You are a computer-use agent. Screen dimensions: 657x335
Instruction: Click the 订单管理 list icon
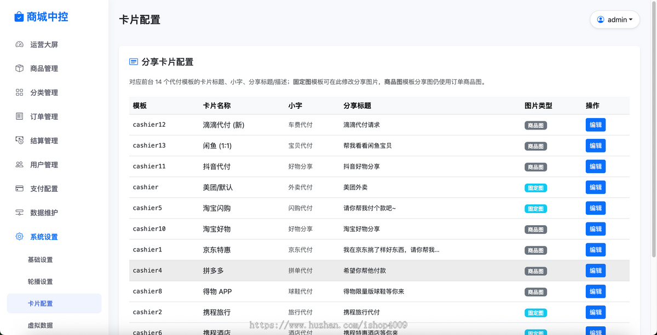point(20,117)
